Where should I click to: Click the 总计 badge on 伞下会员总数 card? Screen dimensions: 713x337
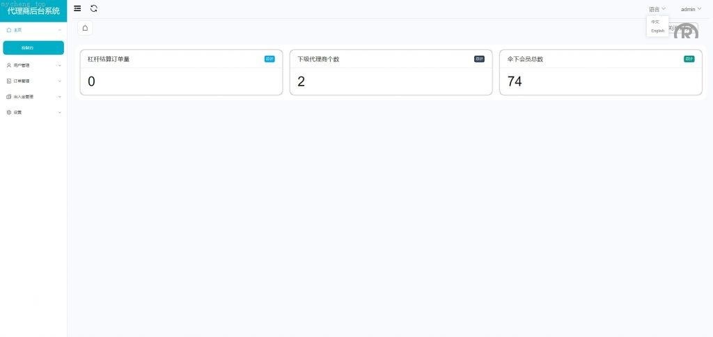tap(689, 59)
